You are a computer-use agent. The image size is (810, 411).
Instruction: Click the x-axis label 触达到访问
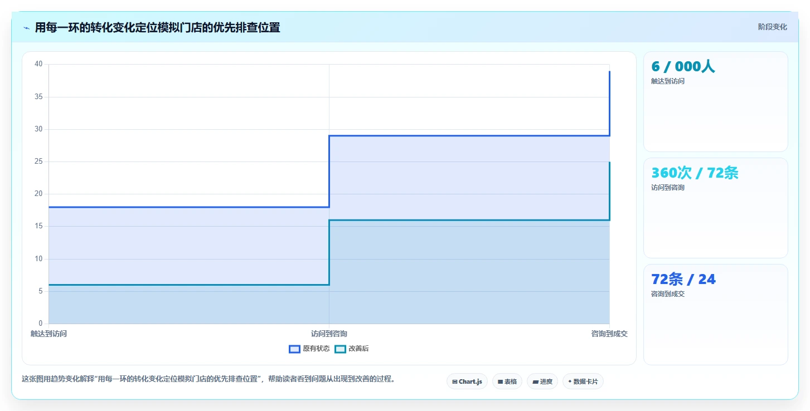48,334
